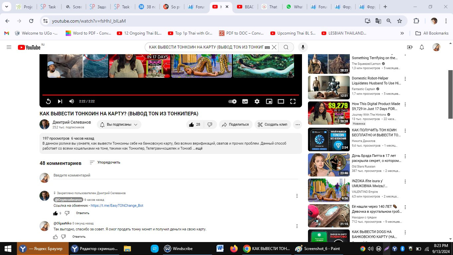This screenshot has height=255, width=453.
Task: Go back in browser history
Action: [7, 21]
